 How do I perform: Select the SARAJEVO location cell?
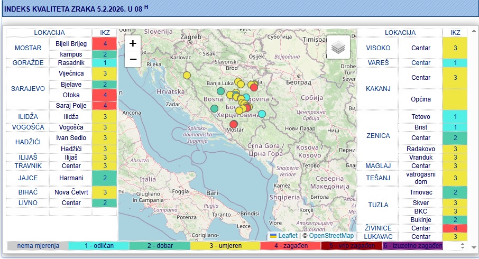pyautogui.click(x=27, y=88)
